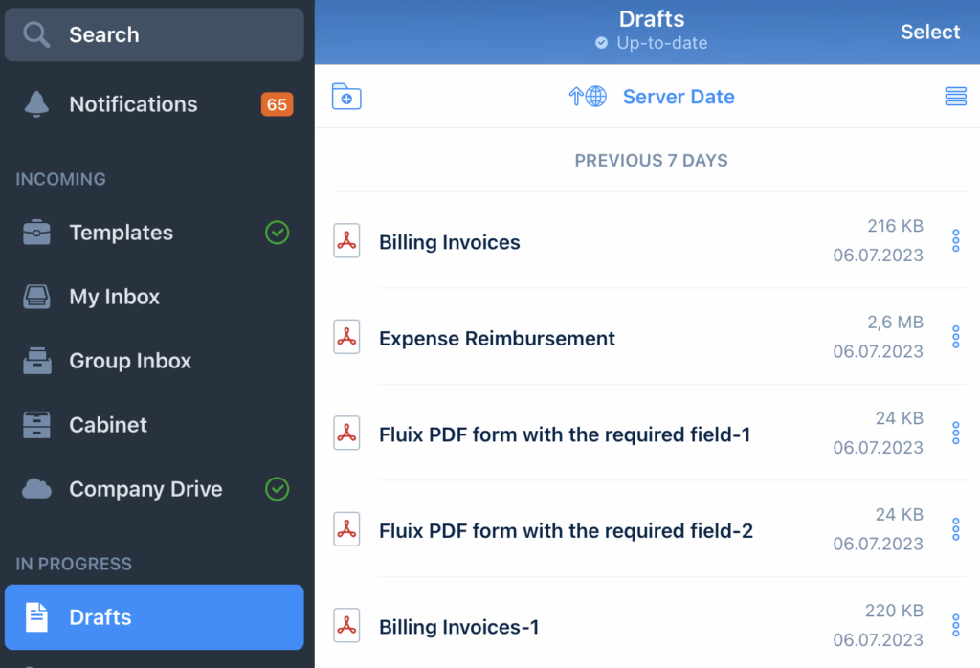Viewport: 980px width, 668px height.
Task: Go to My Inbox
Action: pos(114,297)
